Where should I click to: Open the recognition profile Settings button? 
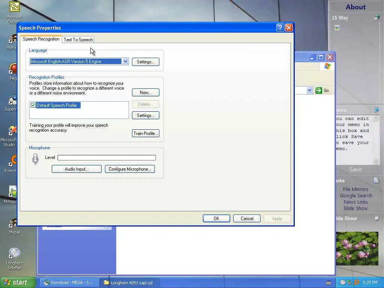(x=145, y=115)
